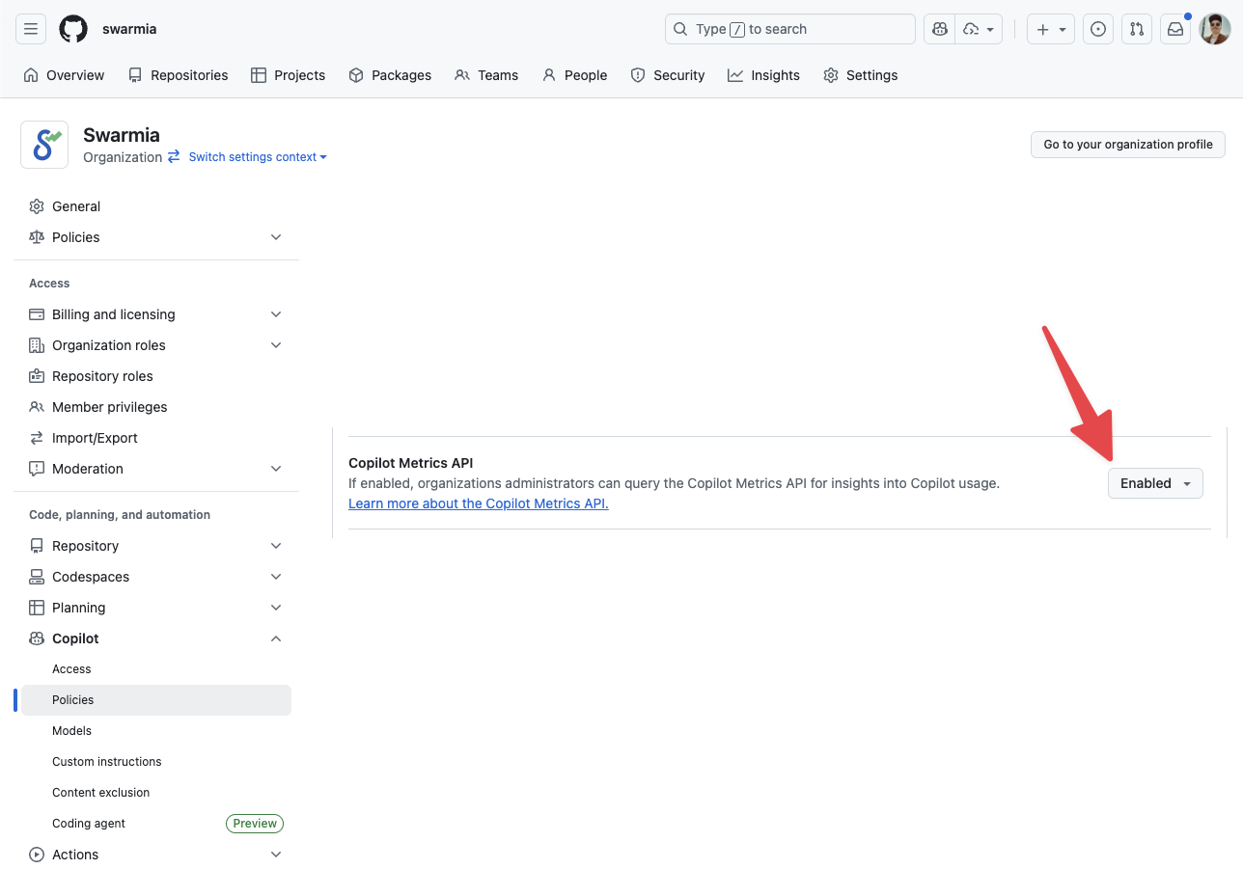This screenshot has width=1243, height=869.
Task: Open the notifications inbox icon
Action: (1175, 29)
